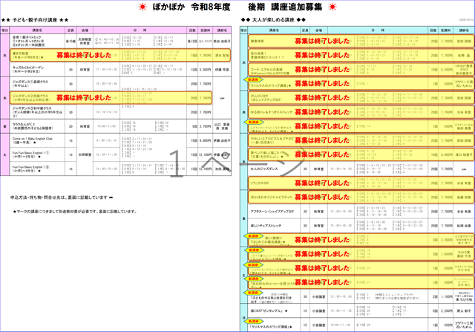Image resolution: width=475 pixels, height=332 pixels.
Task: Click the red sun icon right of the title
Action: click(332, 7)
